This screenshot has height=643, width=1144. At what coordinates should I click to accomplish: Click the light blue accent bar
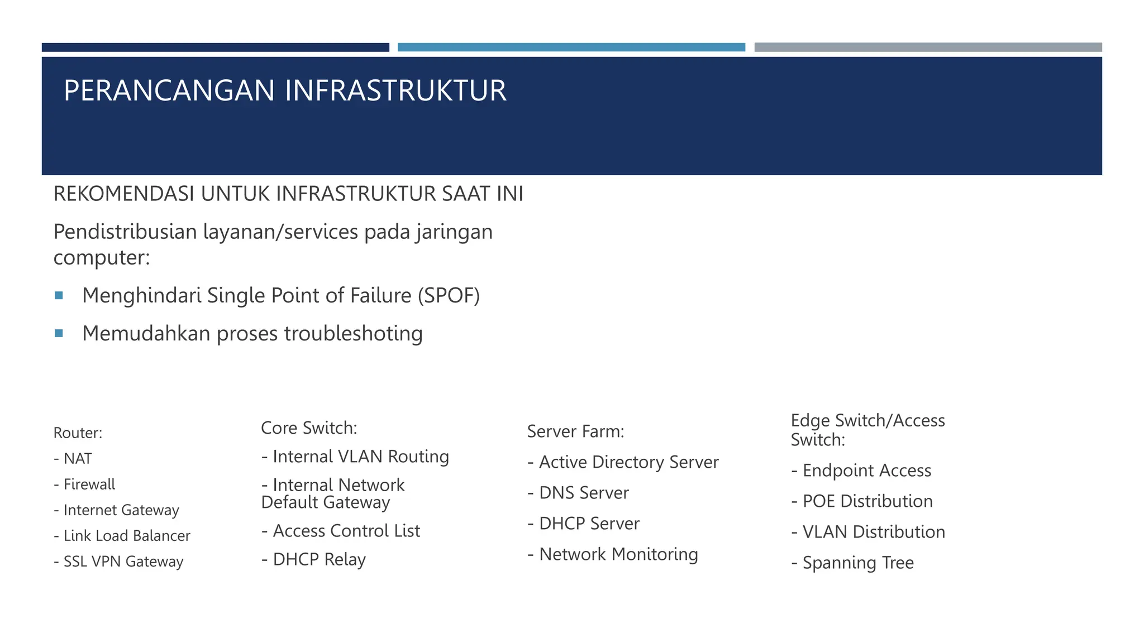coord(571,47)
